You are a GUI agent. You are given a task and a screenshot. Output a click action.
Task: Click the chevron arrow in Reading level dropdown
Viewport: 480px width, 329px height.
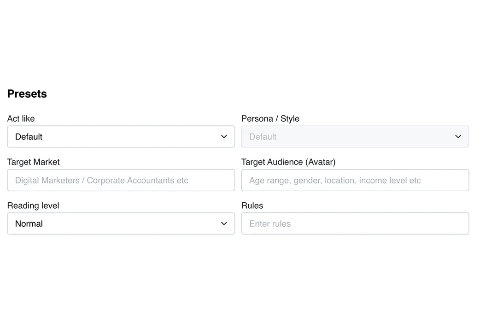click(224, 224)
